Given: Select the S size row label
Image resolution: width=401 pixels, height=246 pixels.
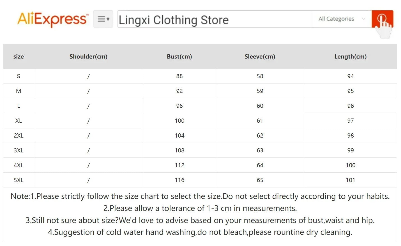Looking at the screenshot, I should (19, 76).
